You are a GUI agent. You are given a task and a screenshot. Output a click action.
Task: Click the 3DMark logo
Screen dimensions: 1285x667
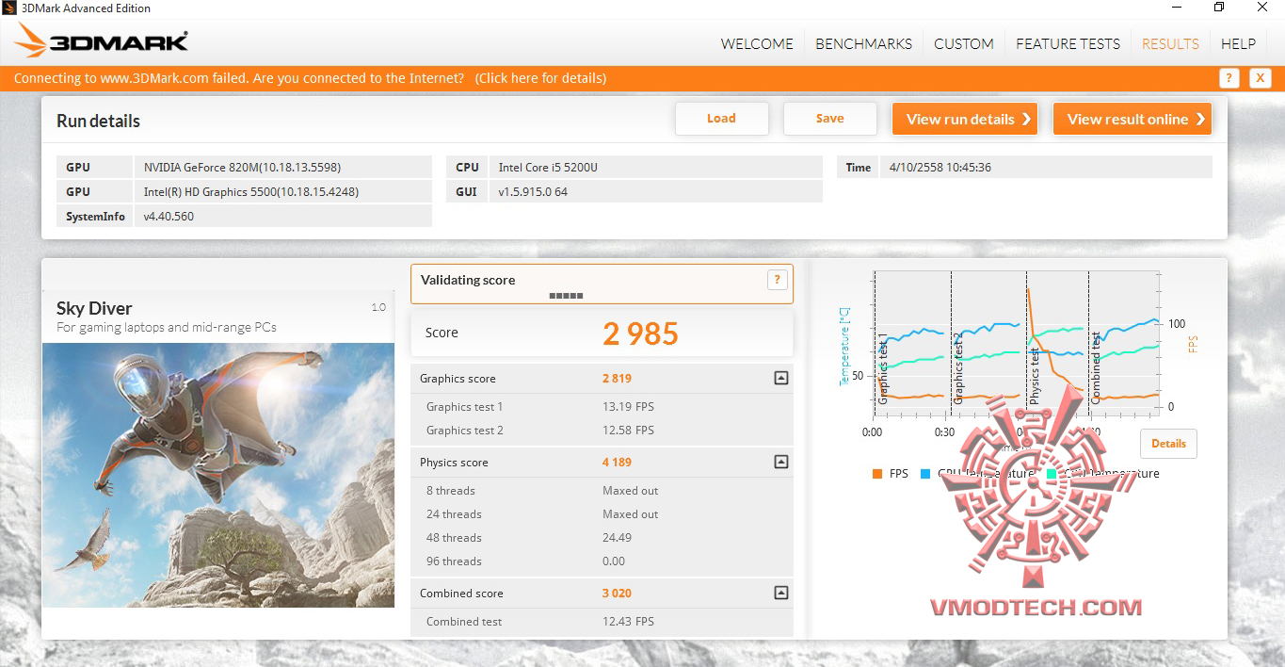[x=102, y=40]
